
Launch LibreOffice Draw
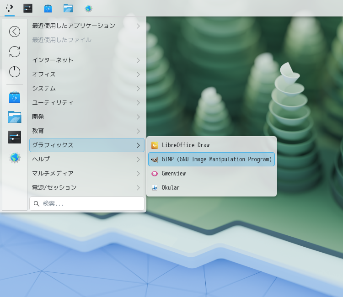coord(211,145)
